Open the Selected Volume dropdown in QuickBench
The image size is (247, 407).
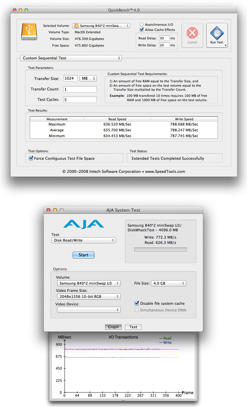point(101,25)
